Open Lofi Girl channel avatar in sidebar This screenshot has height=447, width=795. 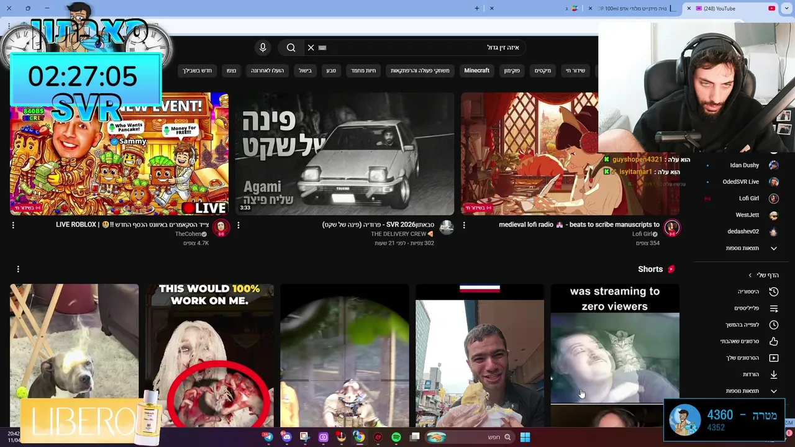pos(773,199)
